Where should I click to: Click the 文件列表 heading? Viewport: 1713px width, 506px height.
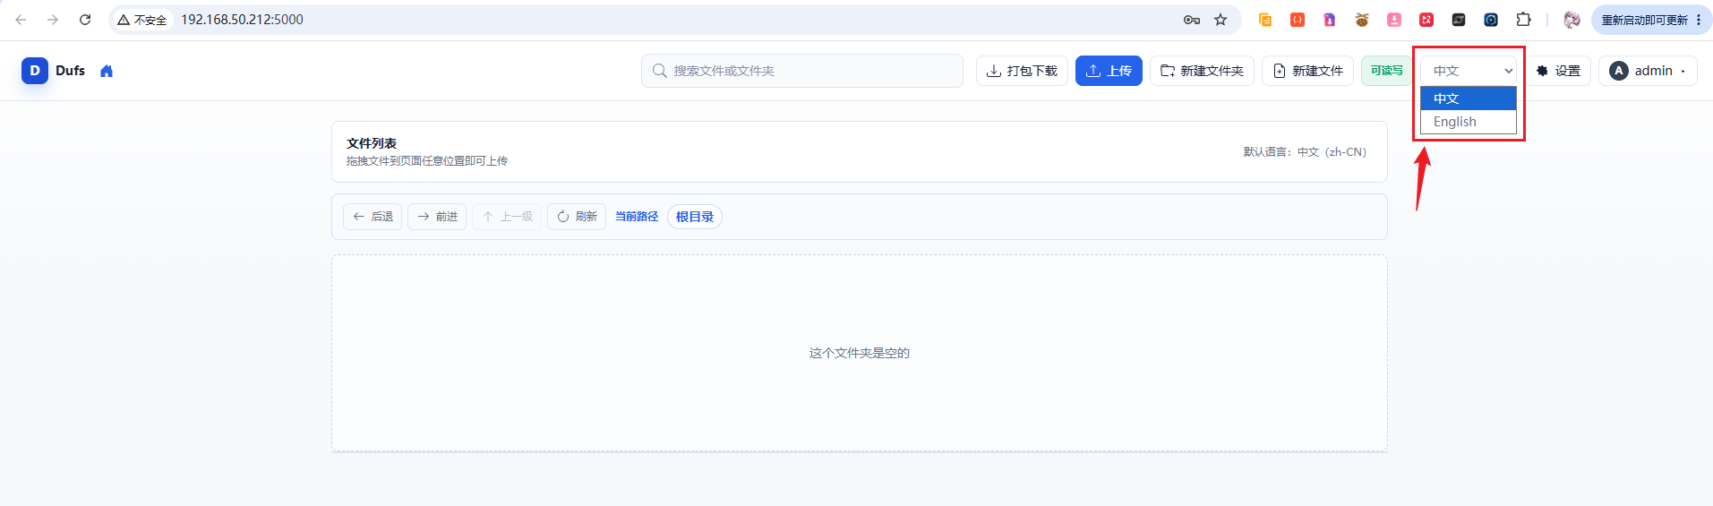[x=372, y=143]
